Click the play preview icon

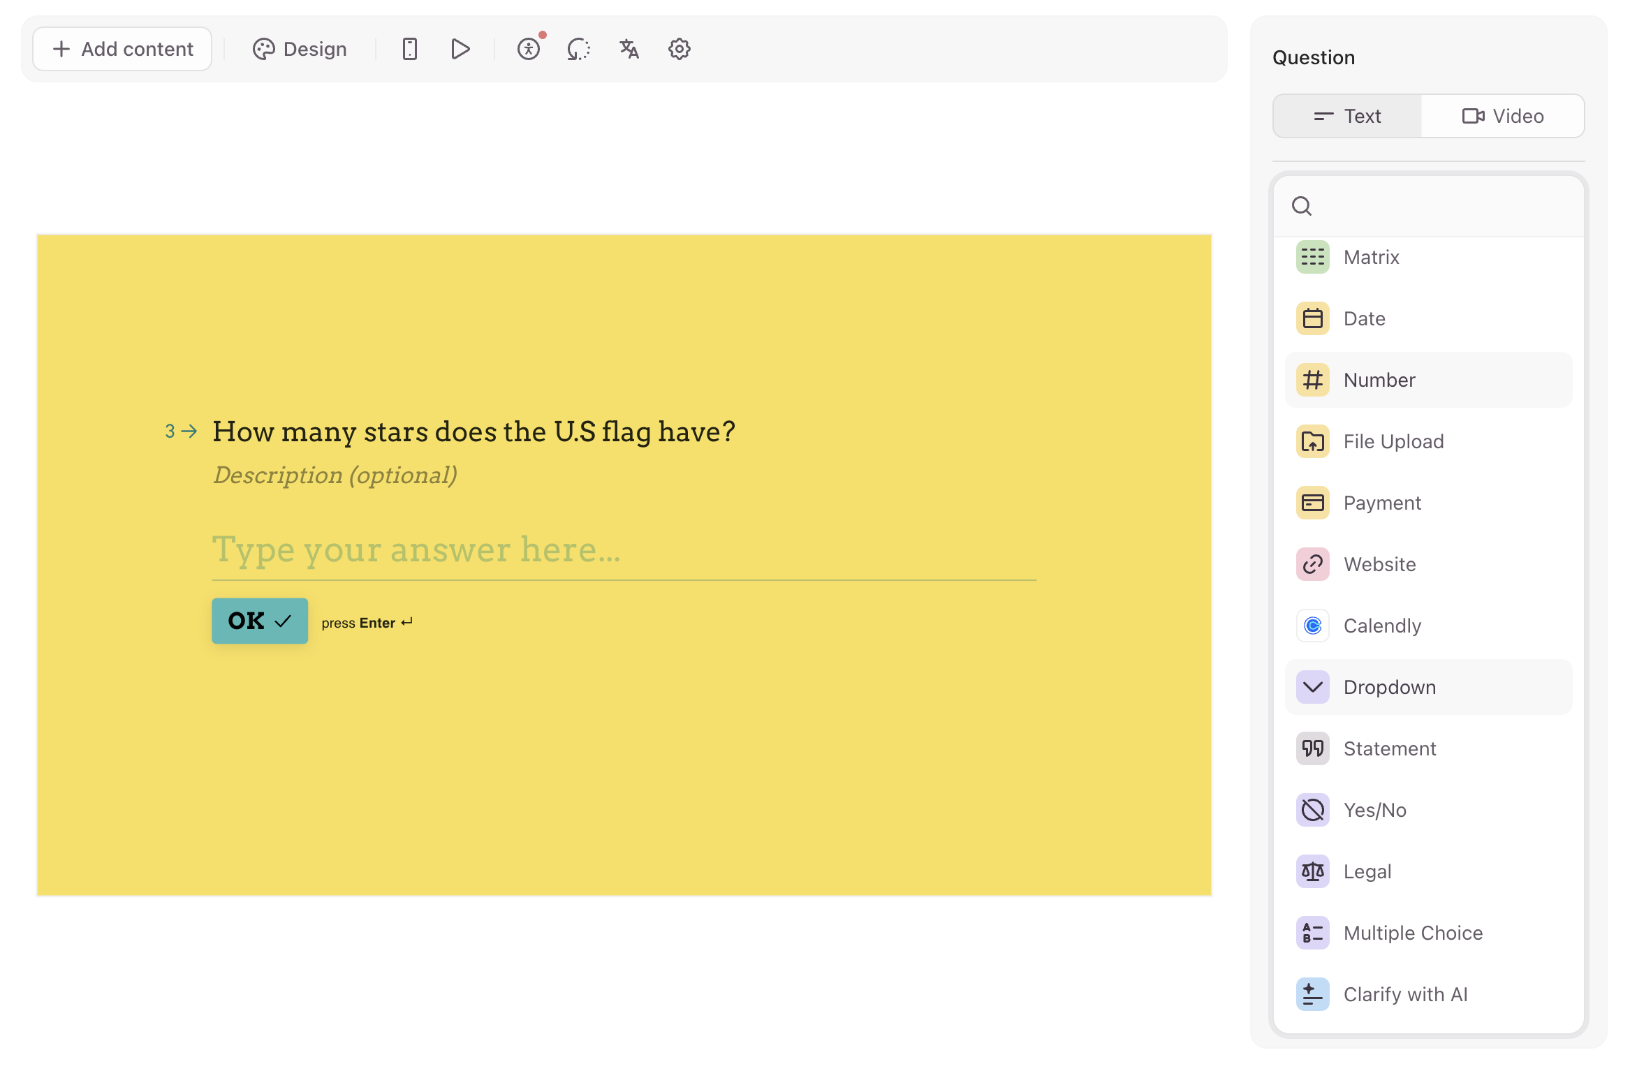pyautogui.click(x=460, y=49)
